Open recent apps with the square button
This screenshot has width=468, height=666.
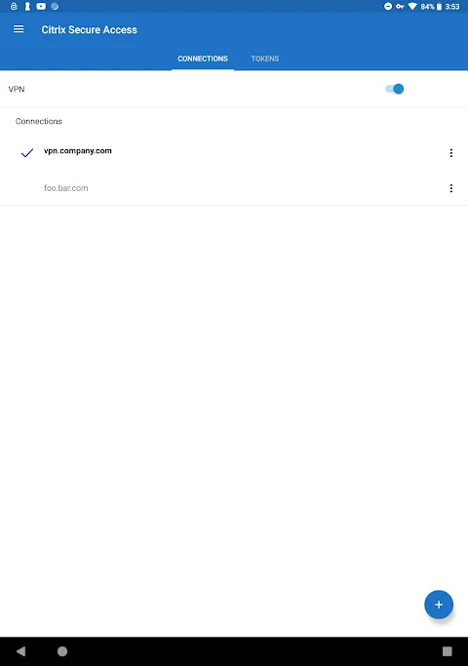tap(448, 651)
